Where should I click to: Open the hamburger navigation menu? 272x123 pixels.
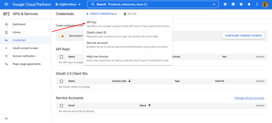tap(6, 4)
